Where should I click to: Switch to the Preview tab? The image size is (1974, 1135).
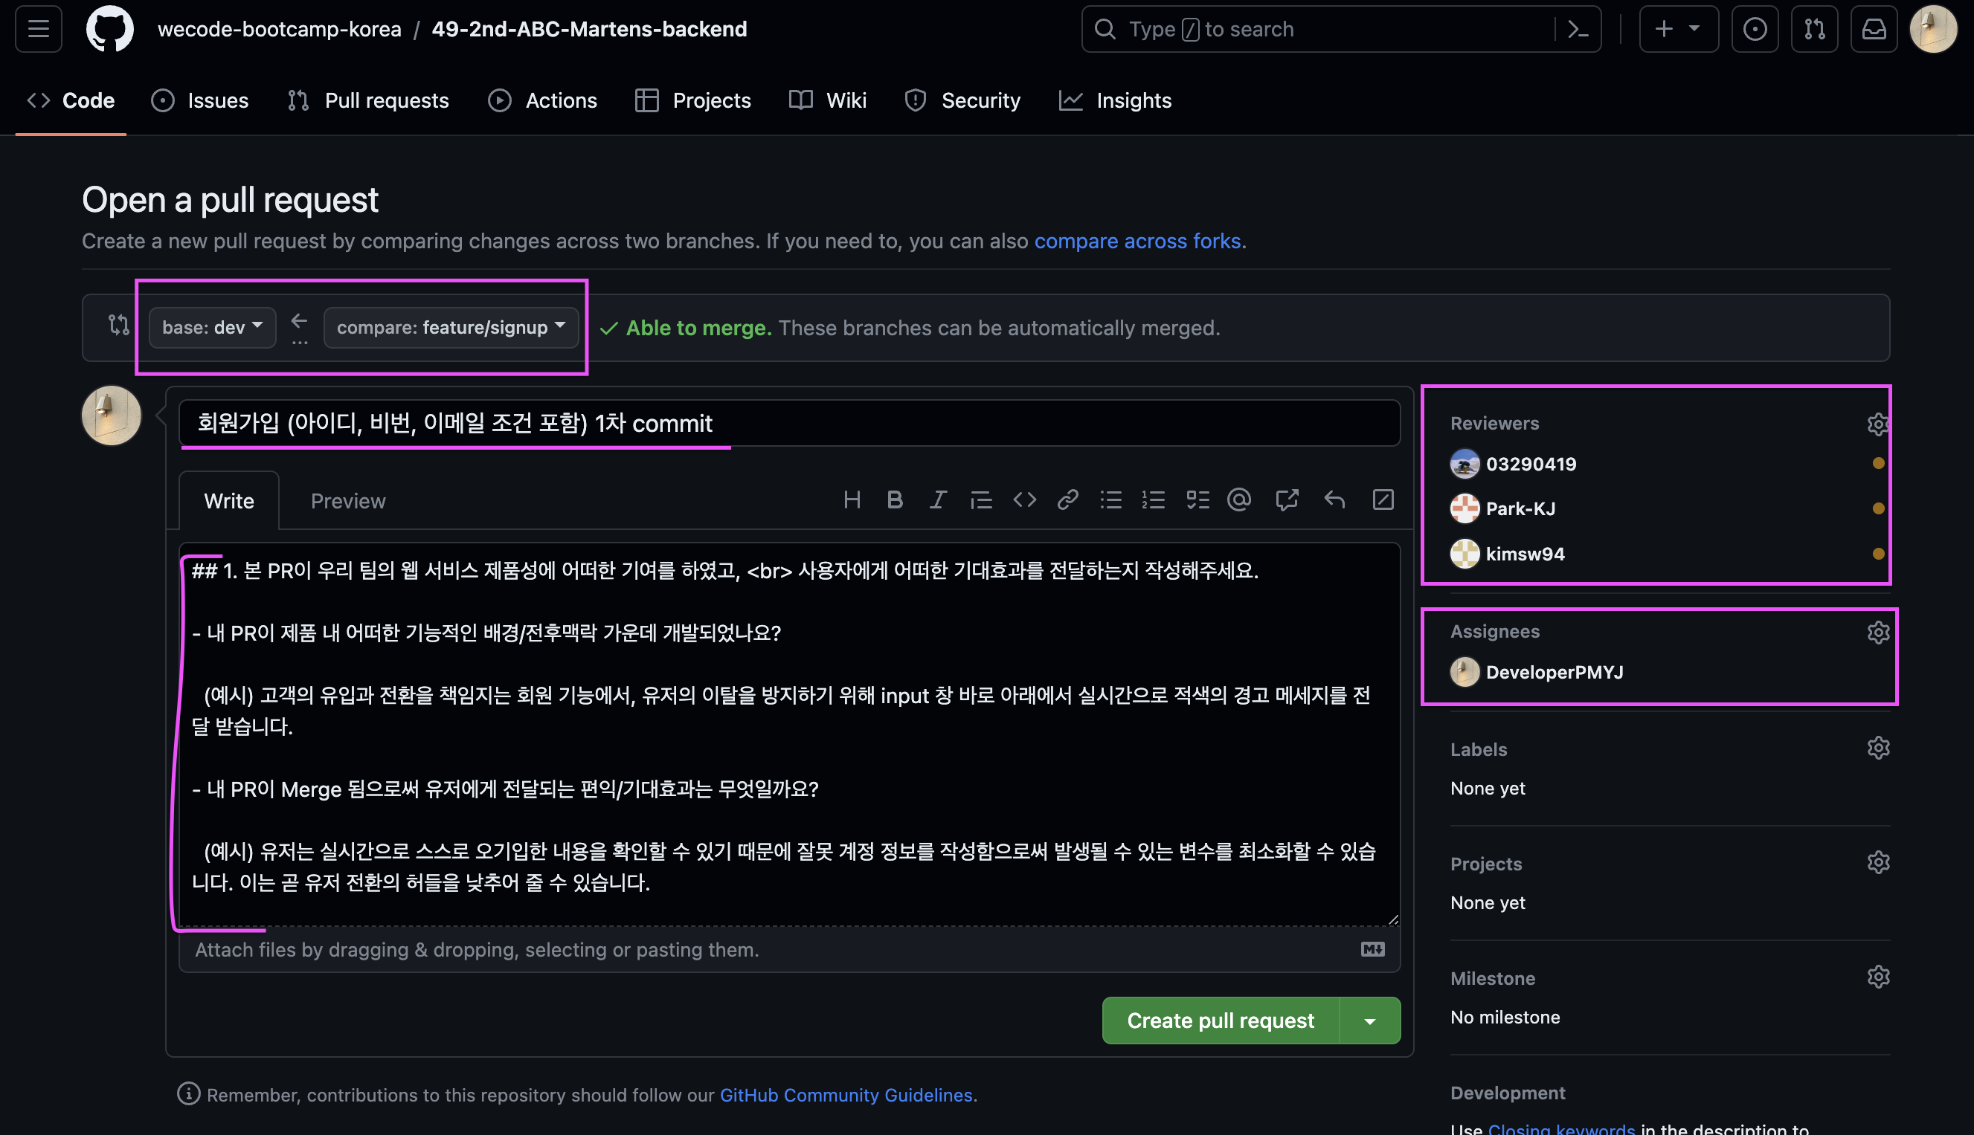pos(348,500)
